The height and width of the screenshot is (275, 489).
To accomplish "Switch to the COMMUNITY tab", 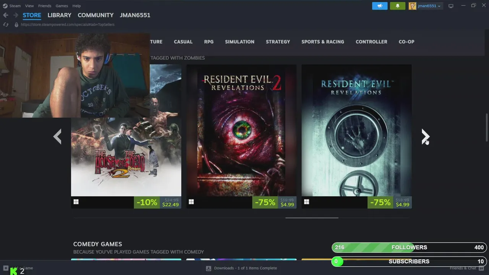I will click(96, 15).
